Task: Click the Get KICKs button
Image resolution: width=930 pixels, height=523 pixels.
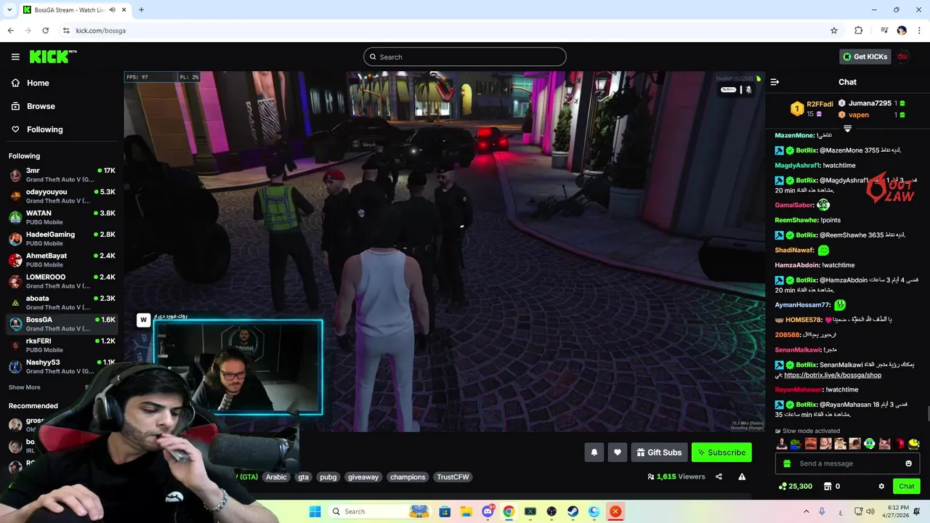Action: (x=865, y=57)
